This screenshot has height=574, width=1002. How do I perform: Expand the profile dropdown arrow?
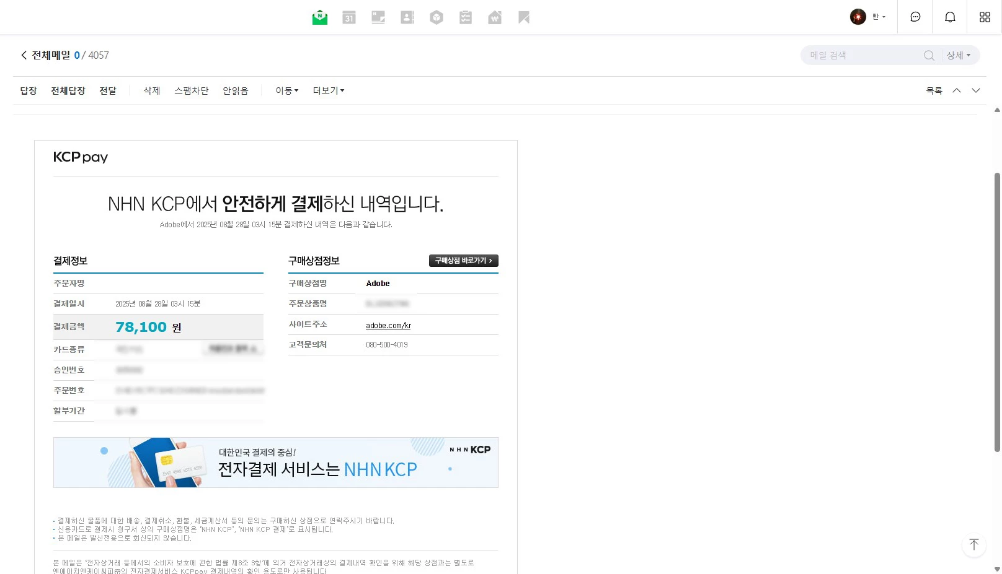click(x=884, y=17)
